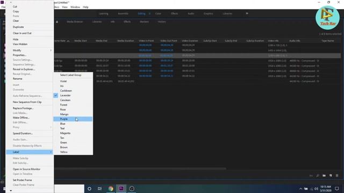The image size is (344, 193).
Task: Expand the Label submenu arrow
Action: [51, 152]
